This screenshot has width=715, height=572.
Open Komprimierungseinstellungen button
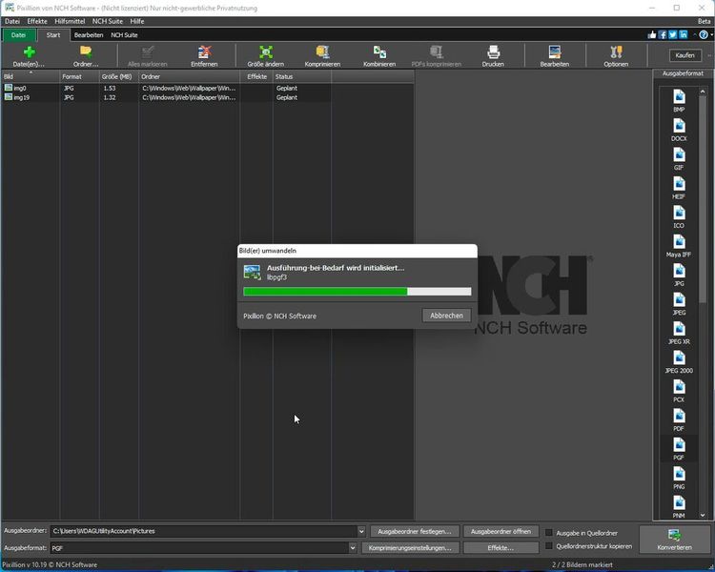410,548
